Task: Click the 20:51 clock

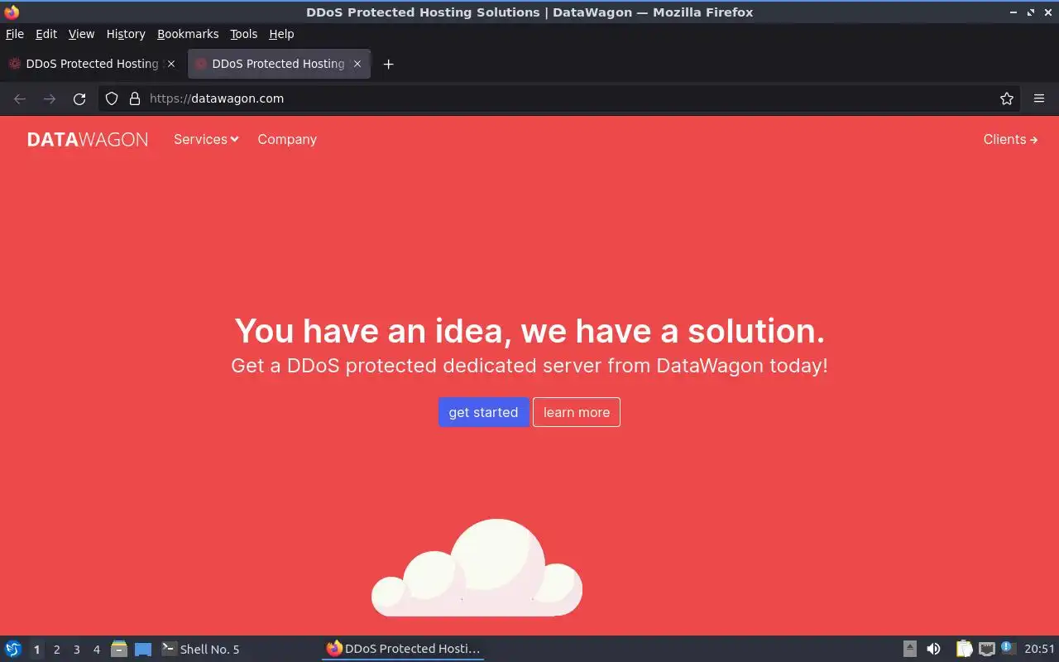Action: 1039,649
